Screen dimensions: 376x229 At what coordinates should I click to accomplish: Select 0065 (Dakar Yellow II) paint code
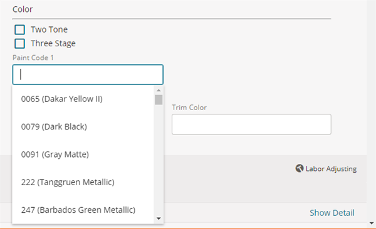pos(83,99)
